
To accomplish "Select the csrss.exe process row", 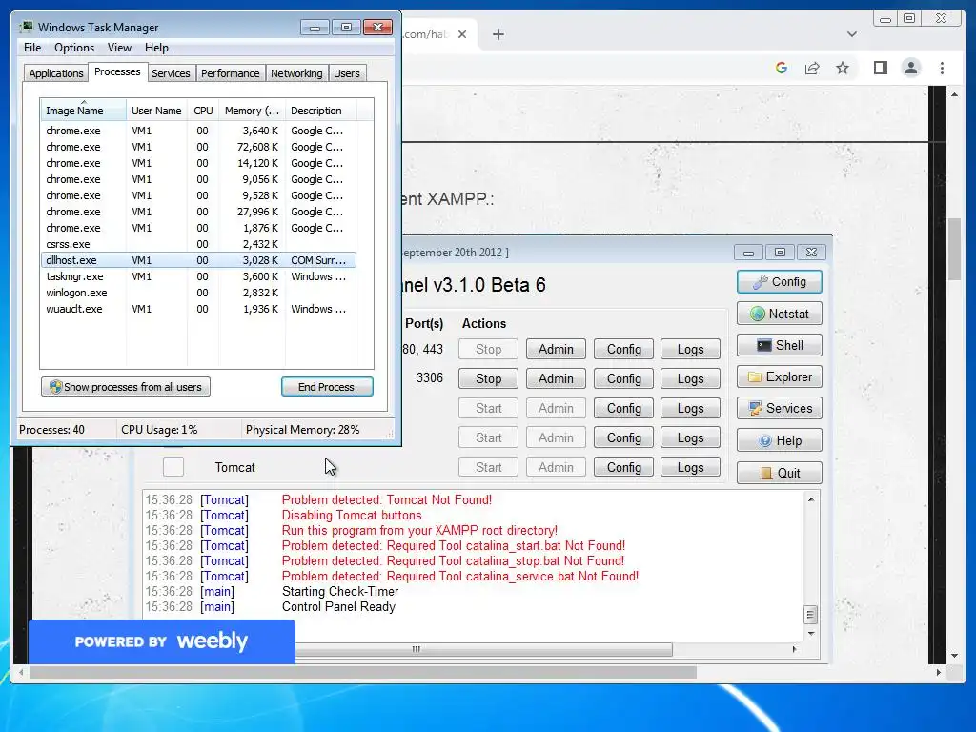I will pyautogui.click(x=198, y=244).
